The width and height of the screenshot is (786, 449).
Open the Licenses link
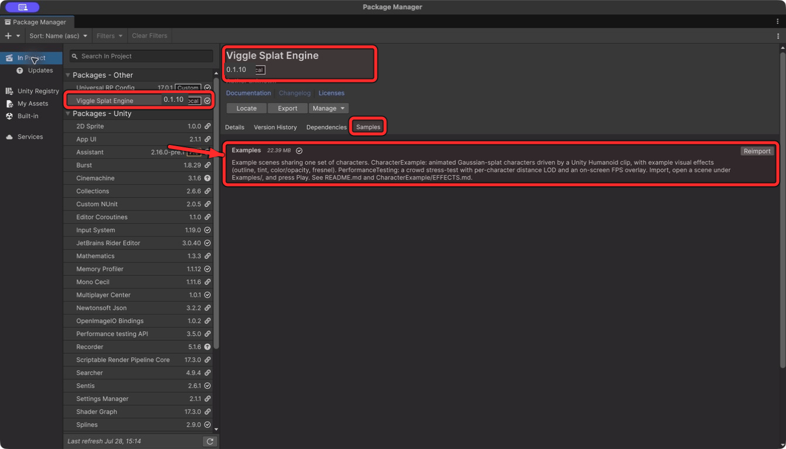pos(331,93)
